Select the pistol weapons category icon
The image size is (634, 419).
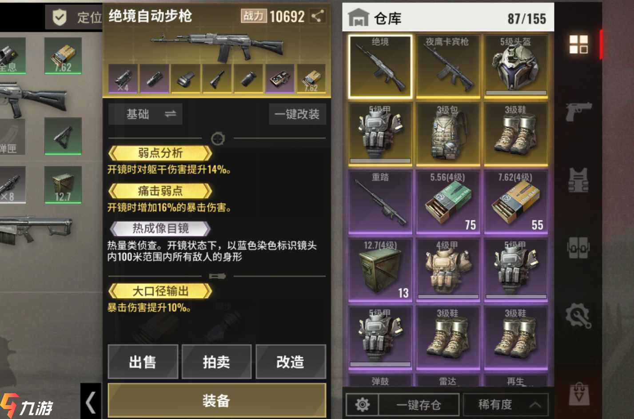pos(578,111)
